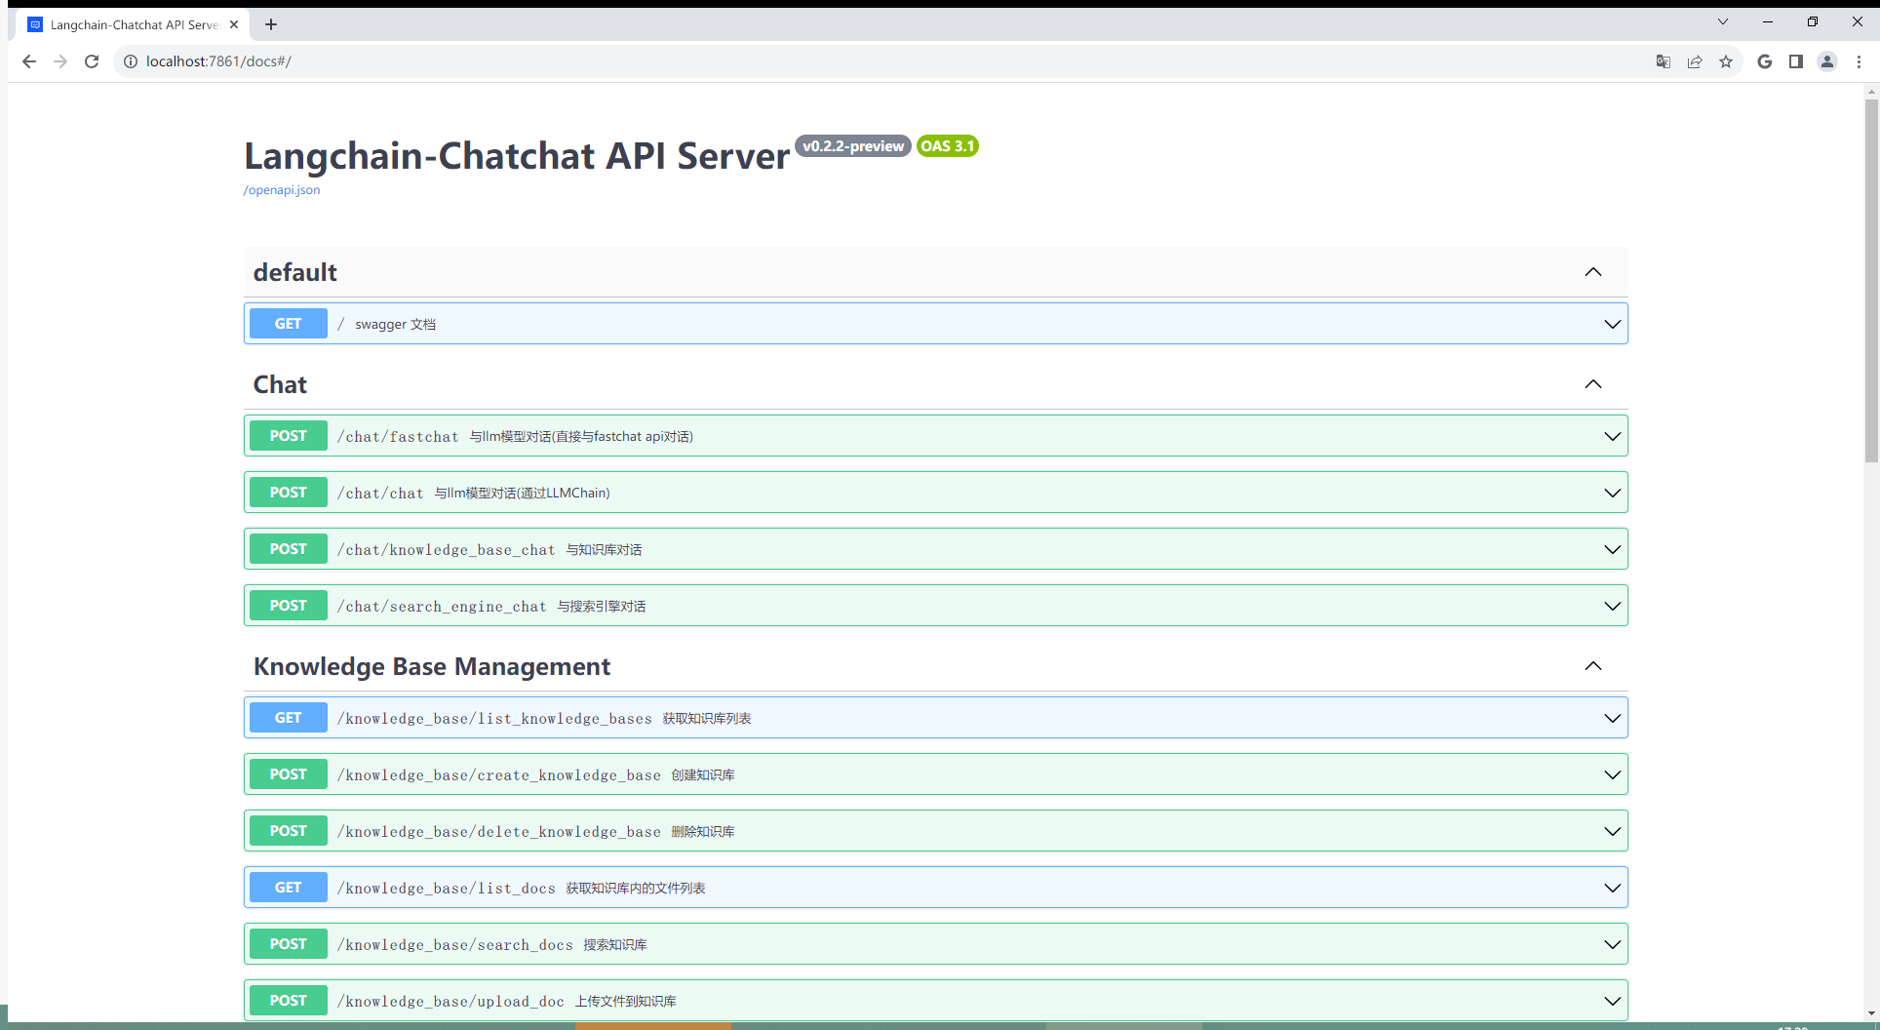Viewport: 1880px width, 1030px height.
Task: Click the default section heading
Action: point(295,272)
